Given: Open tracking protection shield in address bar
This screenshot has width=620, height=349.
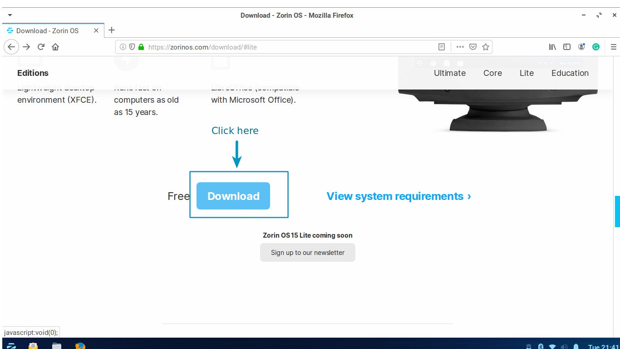Looking at the screenshot, I should (132, 47).
